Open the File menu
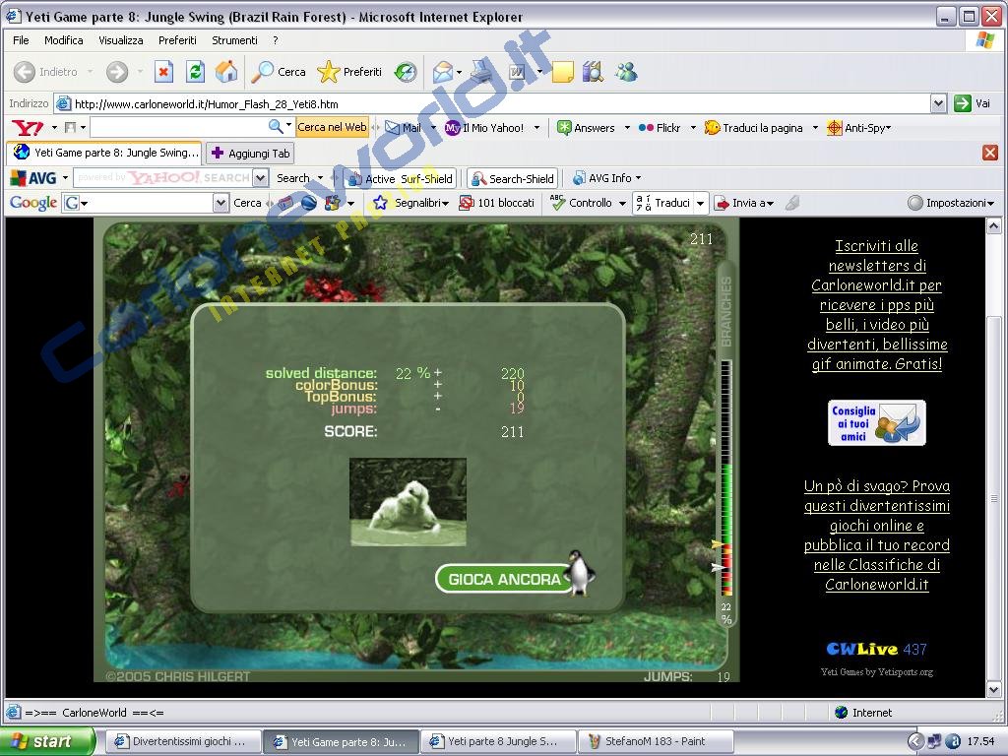Screen dimensions: 1008x756 (x=22, y=40)
